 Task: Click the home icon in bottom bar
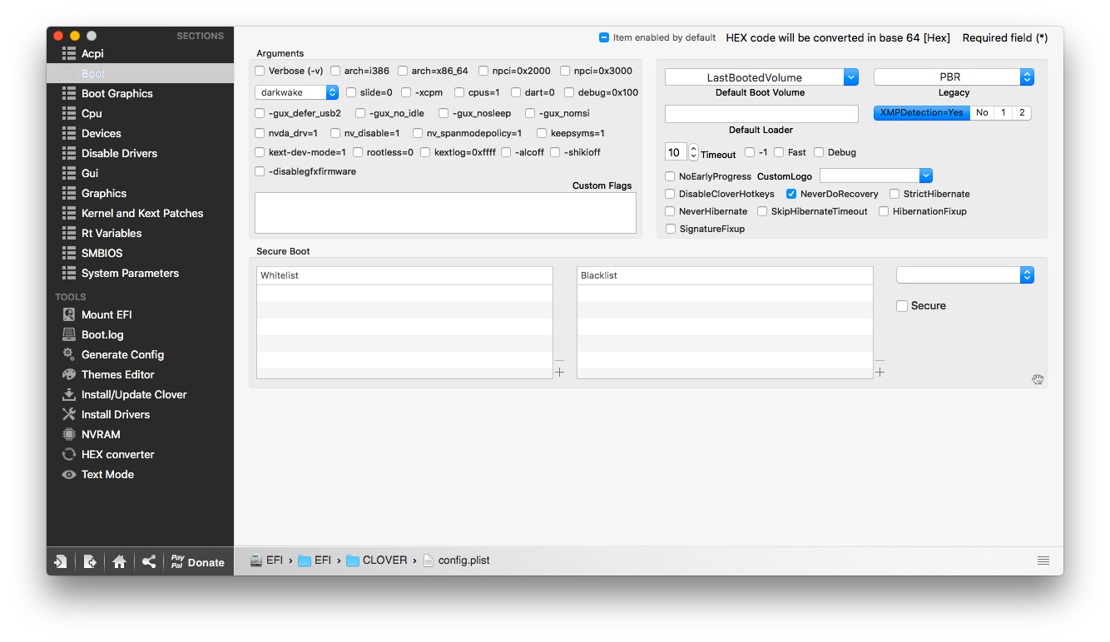pyautogui.click(x=119, y=561)
